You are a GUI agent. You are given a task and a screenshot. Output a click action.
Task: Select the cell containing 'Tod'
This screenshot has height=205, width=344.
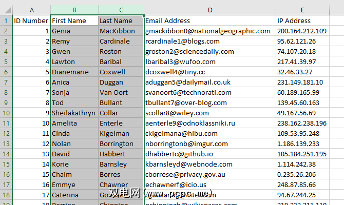point(74,102)
